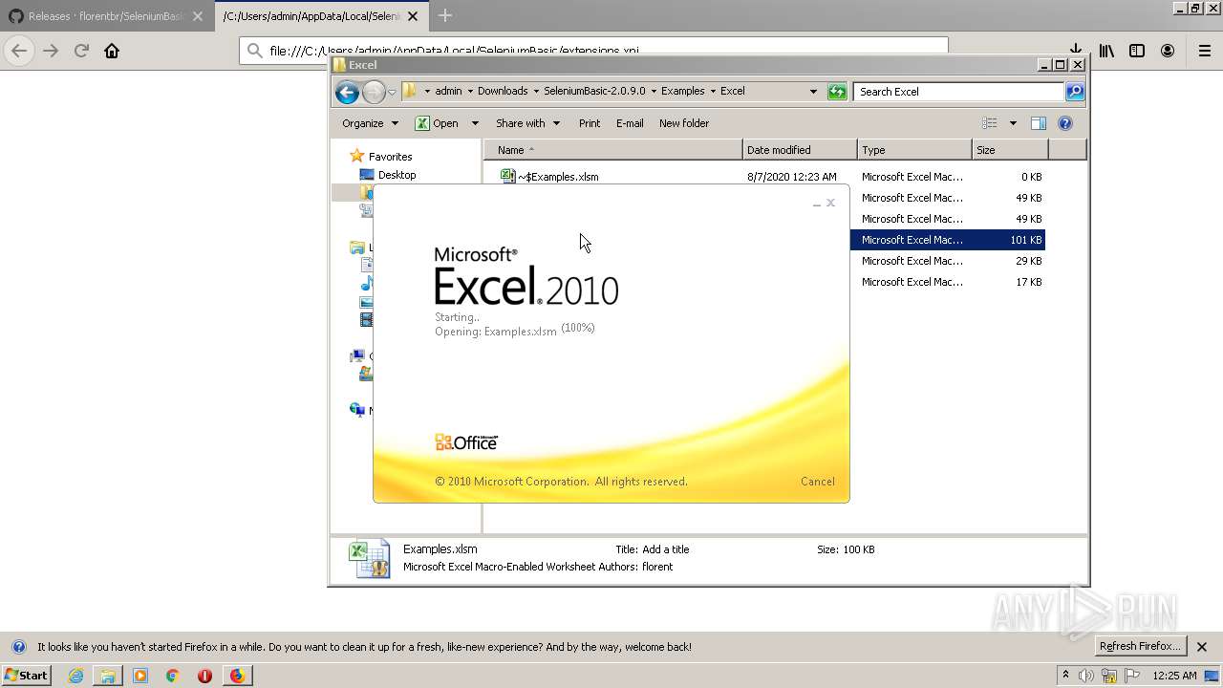The image size is (1223, 688).
Task: Click Print in the Explorer toolbar
Action: coord(590,123)
